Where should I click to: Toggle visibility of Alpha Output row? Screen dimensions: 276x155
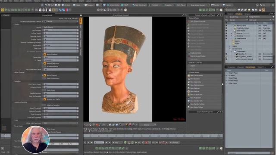pyautogui.click(x=226, y=25)
